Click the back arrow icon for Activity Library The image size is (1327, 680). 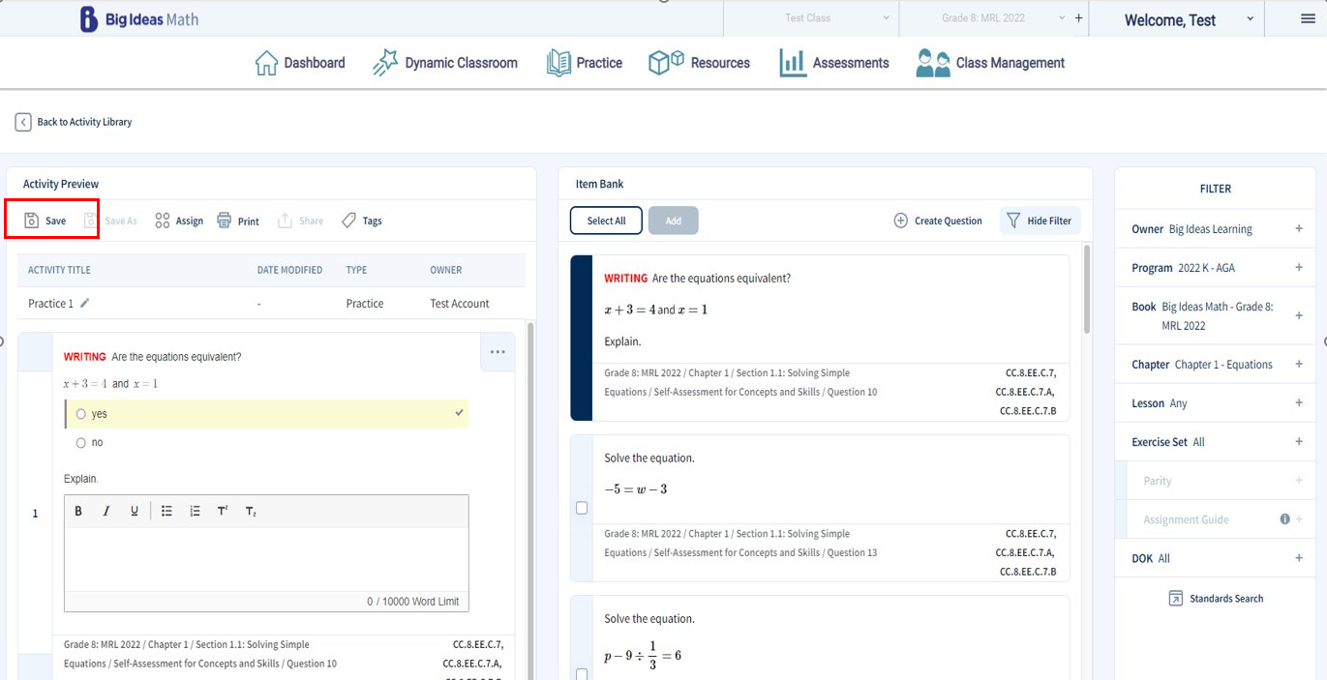tap(23, 122)
